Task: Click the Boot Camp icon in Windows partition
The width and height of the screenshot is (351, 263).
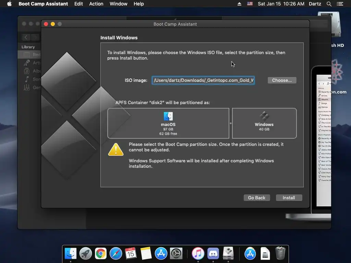Action: [x=264, y=116]
